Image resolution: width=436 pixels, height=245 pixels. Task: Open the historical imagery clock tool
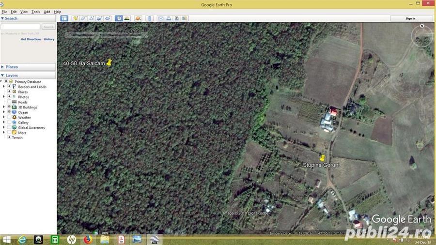[119, 18]
